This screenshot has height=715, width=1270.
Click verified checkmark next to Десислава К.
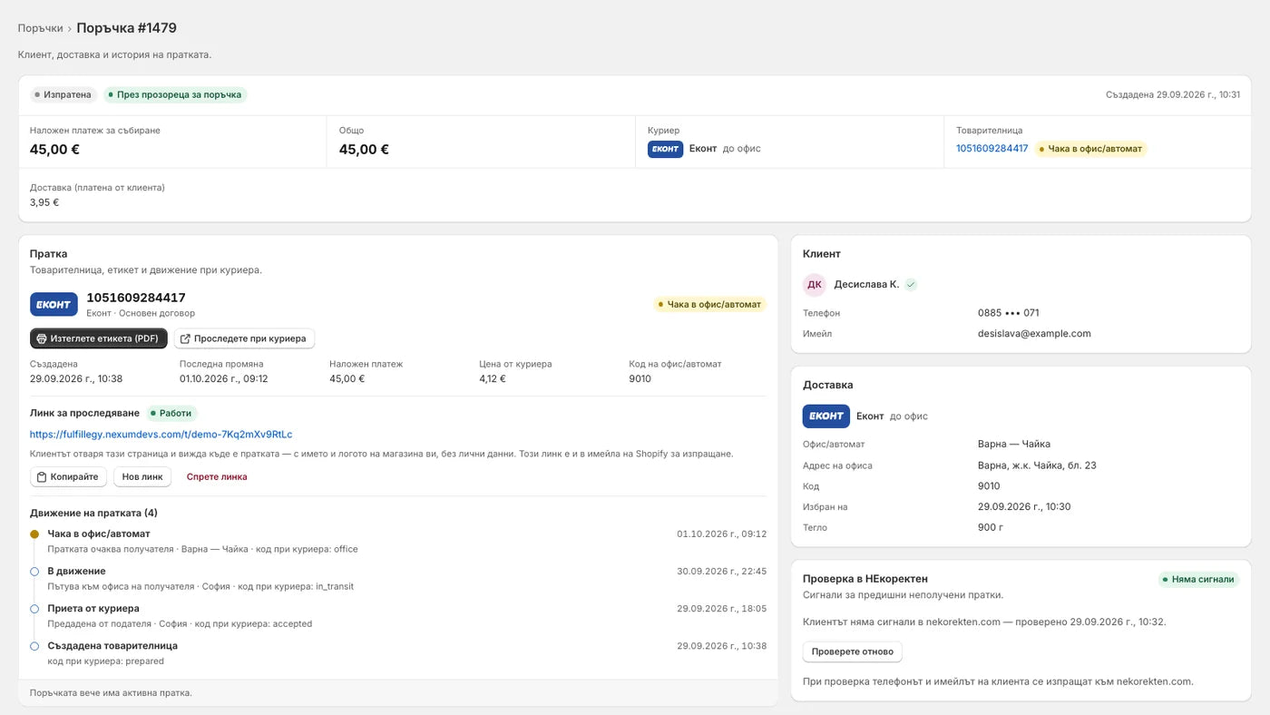click(911, 284)
